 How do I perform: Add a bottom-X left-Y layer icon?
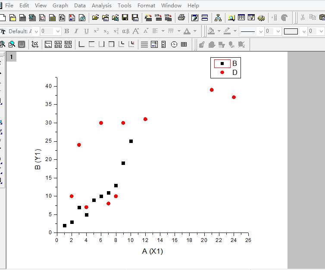click(81, 44)
